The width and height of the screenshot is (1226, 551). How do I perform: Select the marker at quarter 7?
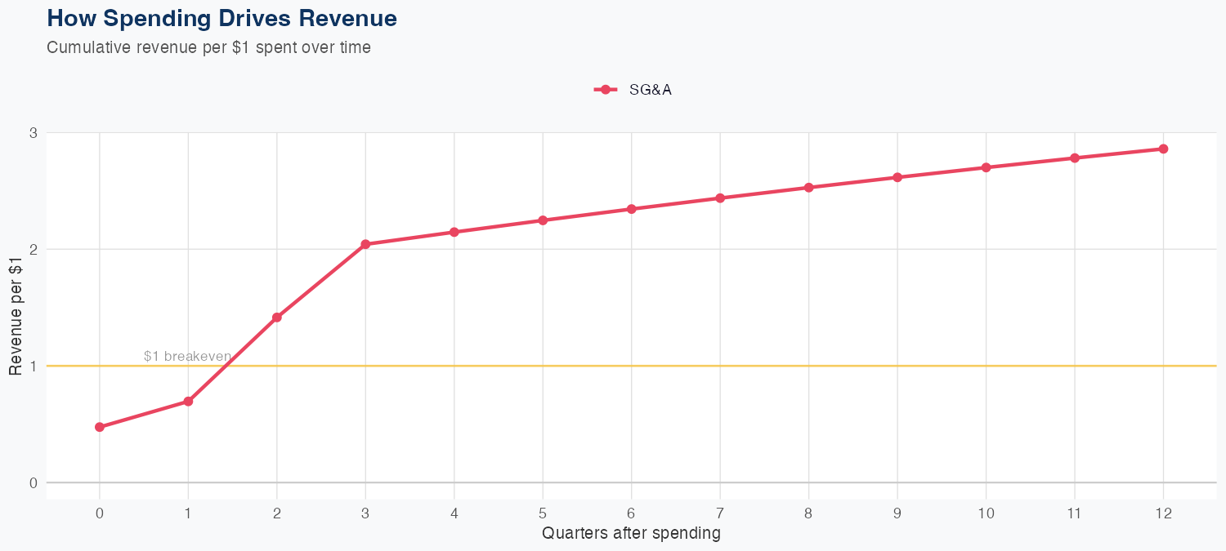(x=720, y=198)
